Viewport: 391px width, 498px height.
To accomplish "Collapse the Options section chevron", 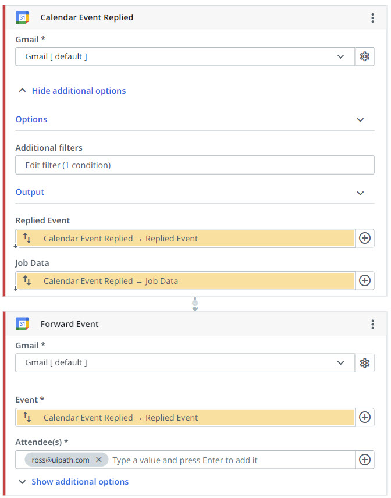I will tap(360, 120).
